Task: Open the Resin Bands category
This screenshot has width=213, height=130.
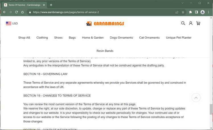Action: coord(105,51)
